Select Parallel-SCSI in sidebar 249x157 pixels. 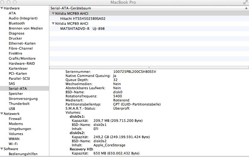click(x=19, y=78)
